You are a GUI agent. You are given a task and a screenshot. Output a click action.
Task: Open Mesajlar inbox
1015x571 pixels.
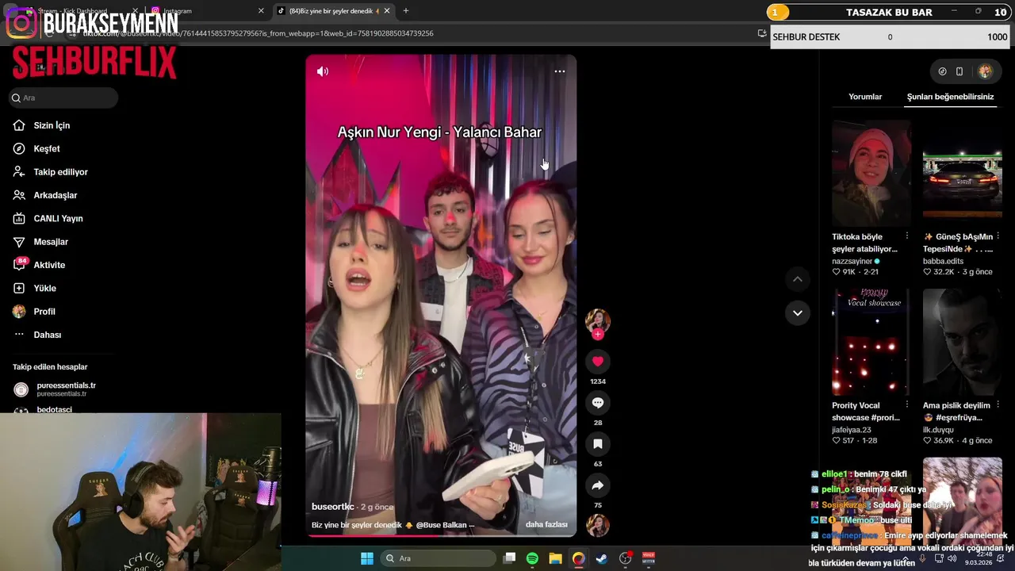click(x=51, y=242)
